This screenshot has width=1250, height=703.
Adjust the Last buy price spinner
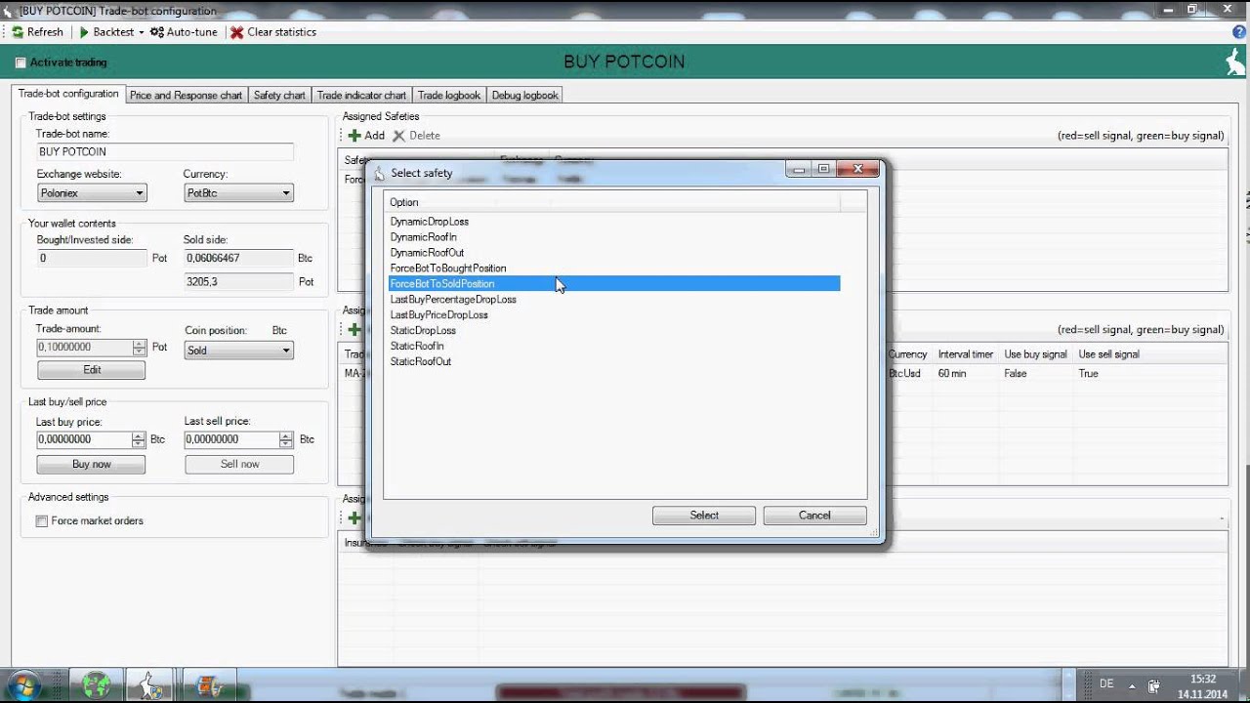139,439
